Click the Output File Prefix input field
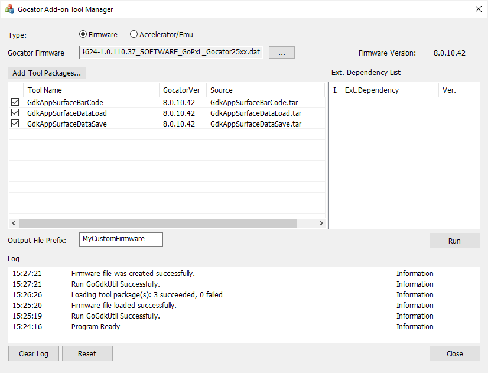The image size is (488, 373). [121, 239]
